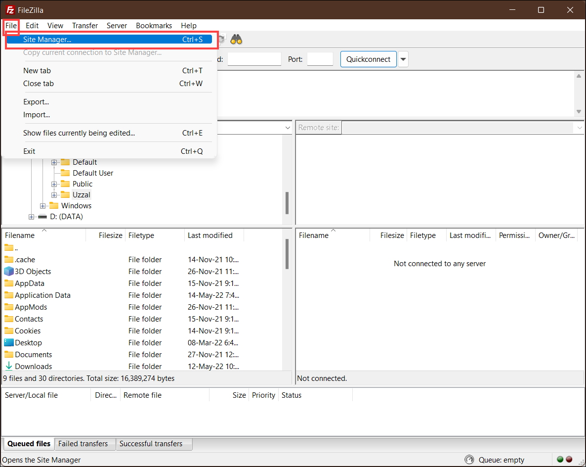
Task: Click the Public folder icon in tree
Action: [x=65, y=184]
